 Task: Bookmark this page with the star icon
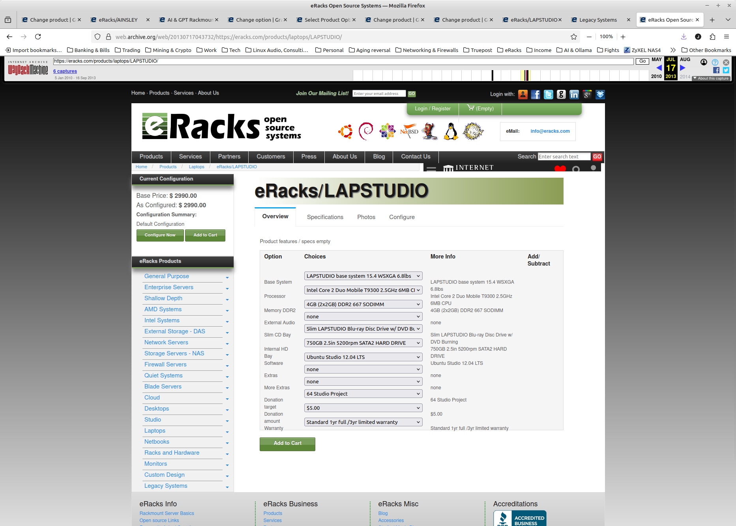point(574,37)
